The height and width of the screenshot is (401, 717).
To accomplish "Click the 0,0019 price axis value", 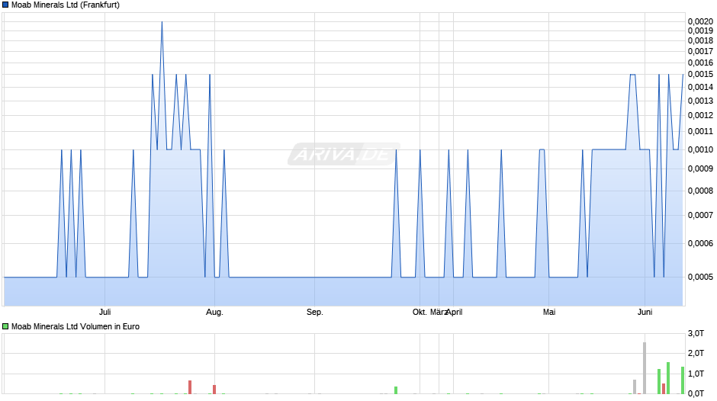I will click(700, 30).
